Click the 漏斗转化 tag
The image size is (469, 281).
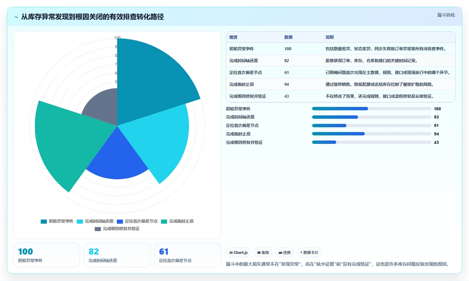click(446, 15)
